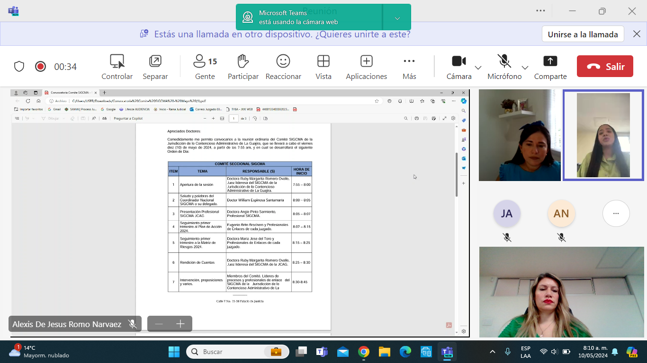Open the Windows Start menu

(x=174, y=352)
